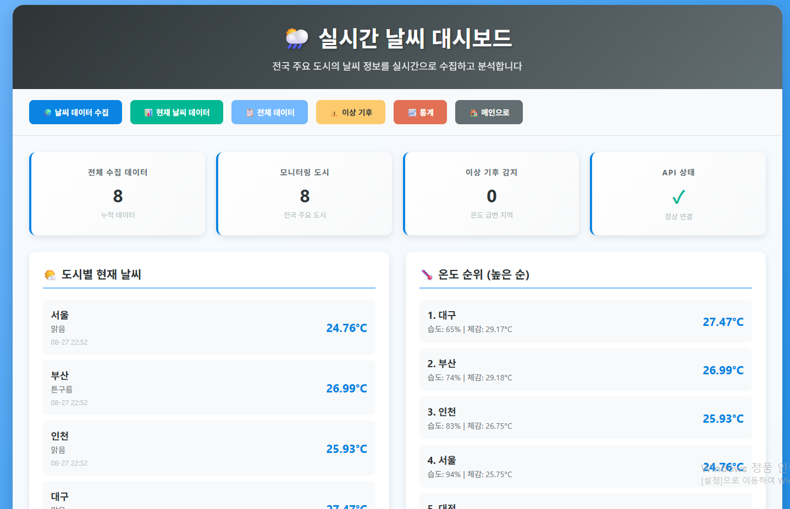This screenshot has width=790, height=509.
Task: Click the chart icon on 통계 button
Action: [x=412, y=113]
